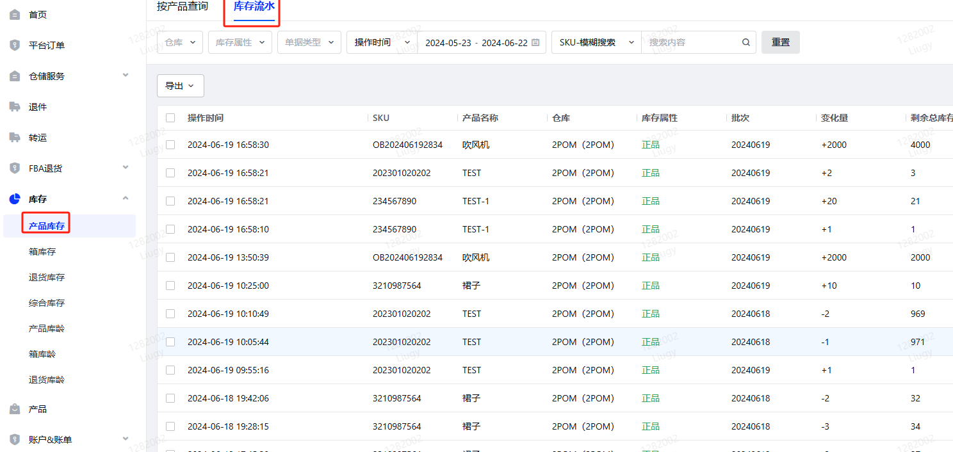Click the 退件 truck icon
The height and width of the screenshot is (452, 953).
[x=15, y=107]
